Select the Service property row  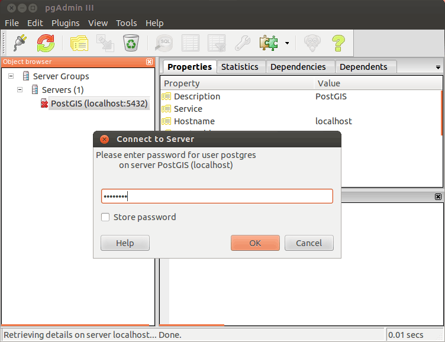(301, 109)
